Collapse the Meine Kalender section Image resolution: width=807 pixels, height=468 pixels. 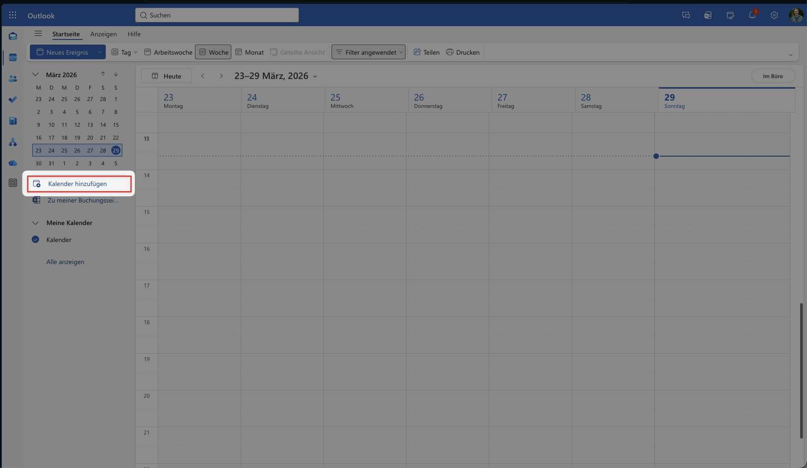point(35,223)
